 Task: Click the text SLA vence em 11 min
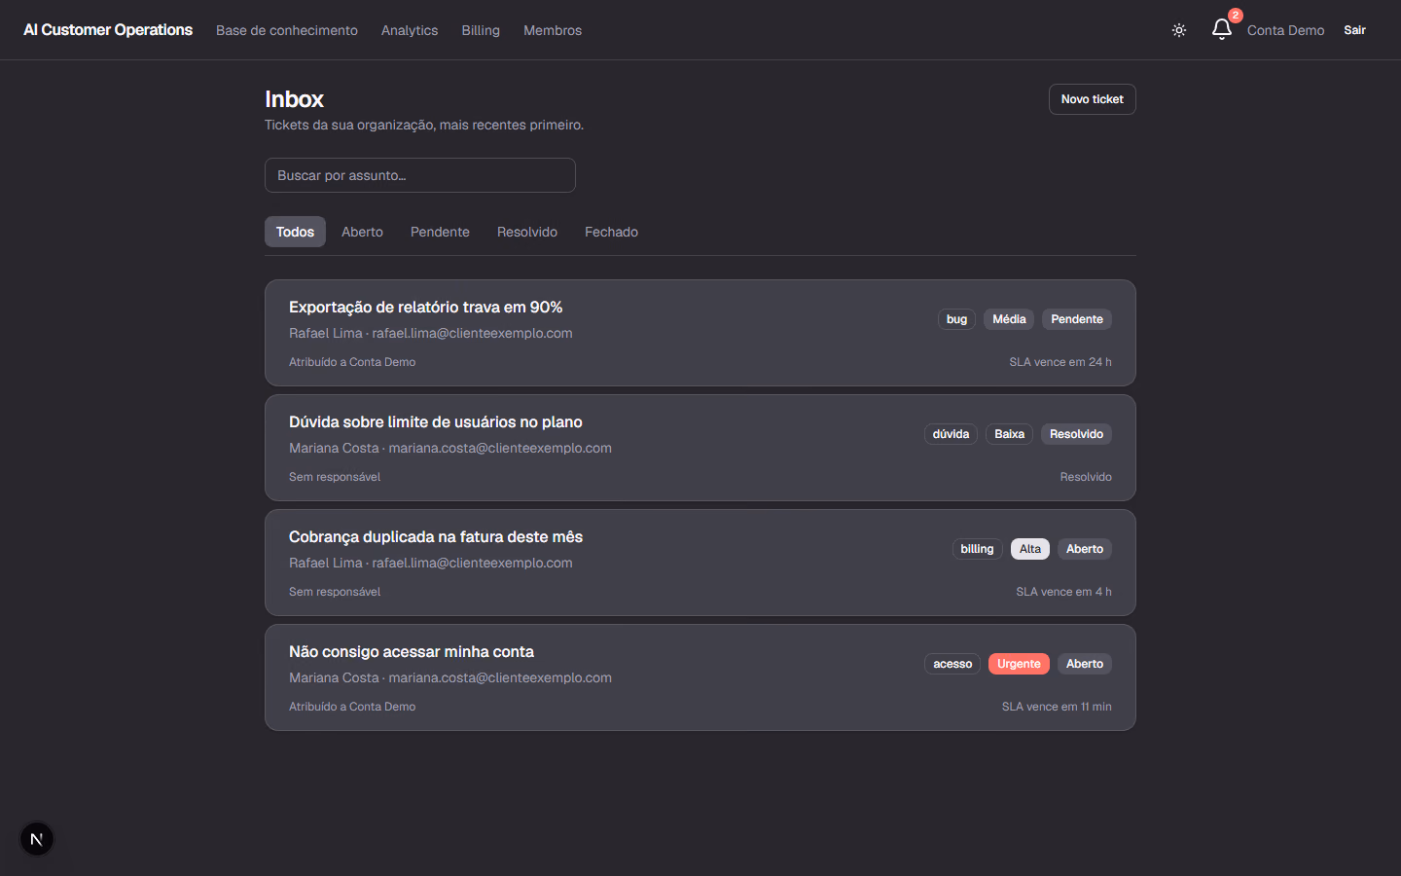1057,707
